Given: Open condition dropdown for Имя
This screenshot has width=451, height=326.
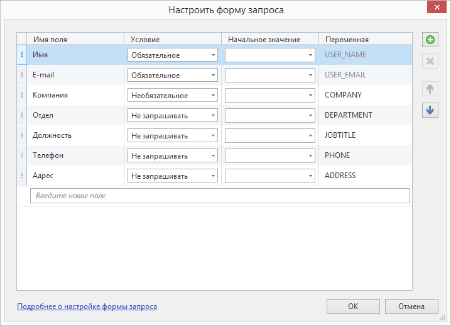Looking at the screenshot, I should point(173,55).
